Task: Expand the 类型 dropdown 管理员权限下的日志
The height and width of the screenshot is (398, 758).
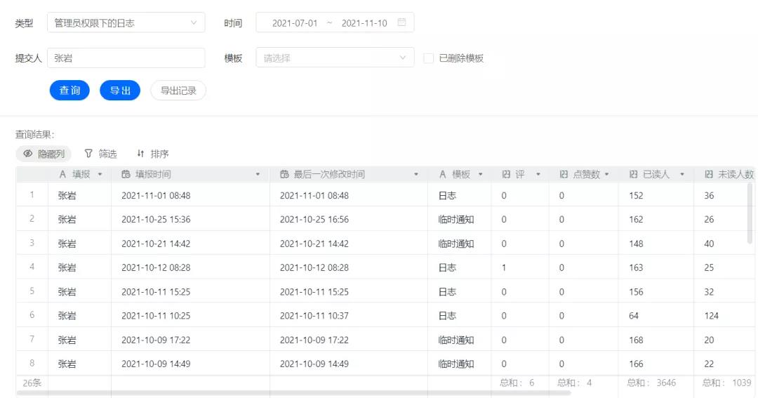Action: pyautogui.click(x=126, y=22)
